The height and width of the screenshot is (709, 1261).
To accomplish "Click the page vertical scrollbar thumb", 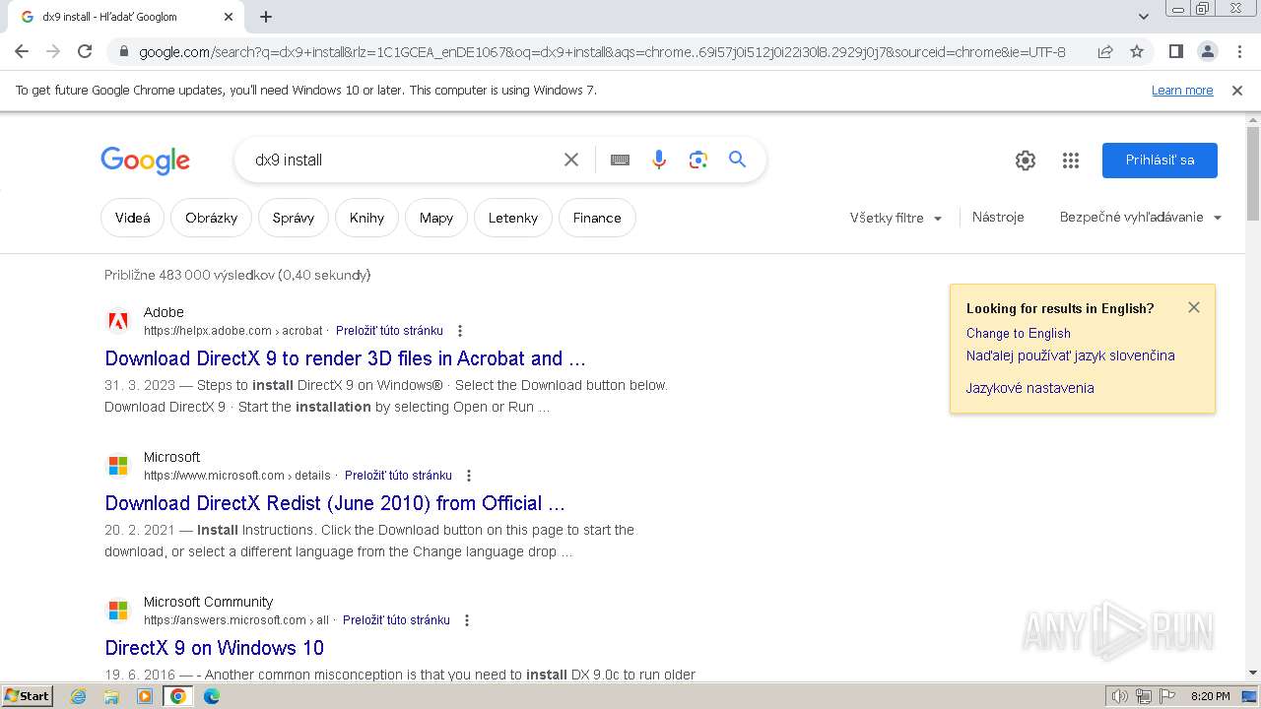I will 1253,173.
